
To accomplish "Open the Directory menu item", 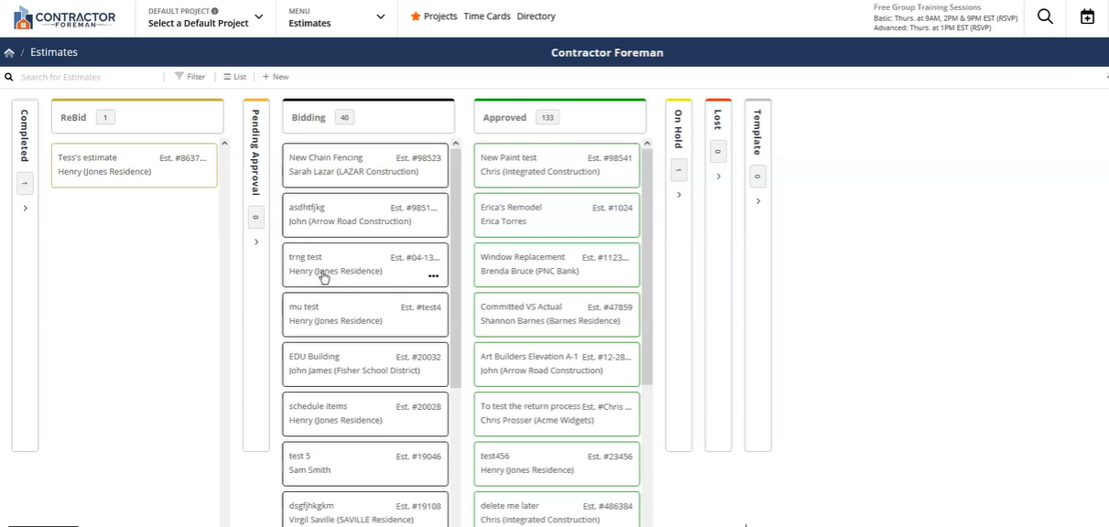I will [536, 16].
